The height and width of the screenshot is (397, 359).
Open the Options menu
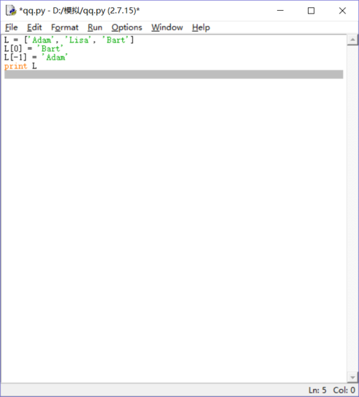[x=126, y=27]
